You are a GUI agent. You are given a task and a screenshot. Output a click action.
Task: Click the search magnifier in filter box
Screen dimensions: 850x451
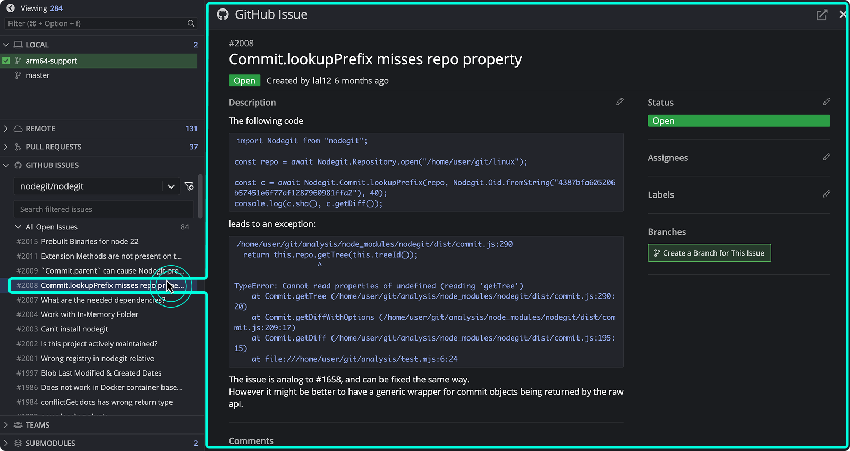point(191,23)
